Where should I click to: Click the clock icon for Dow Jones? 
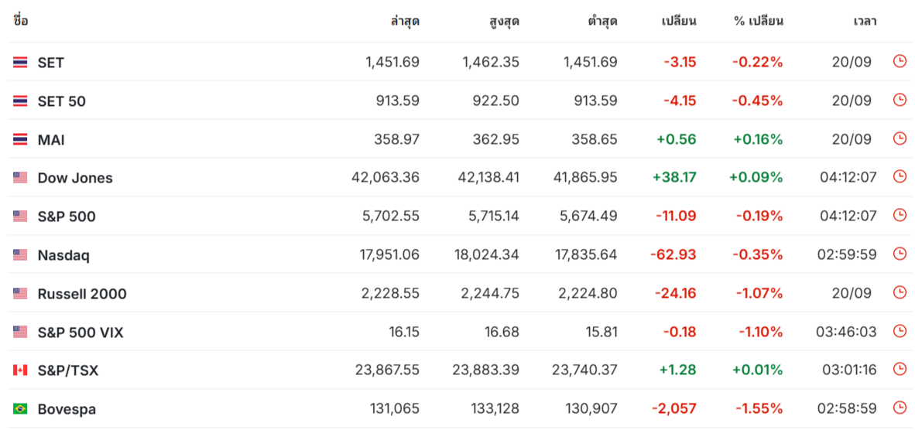click(899, 176)
